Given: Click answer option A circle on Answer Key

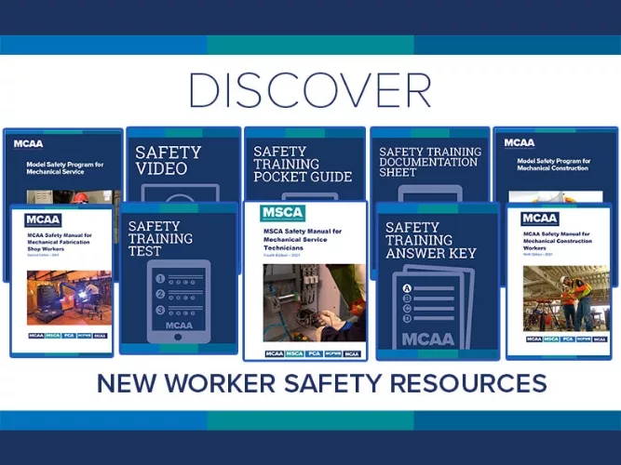Looking at the screenshot, I should pyautogui.click(x=407, y=288).
